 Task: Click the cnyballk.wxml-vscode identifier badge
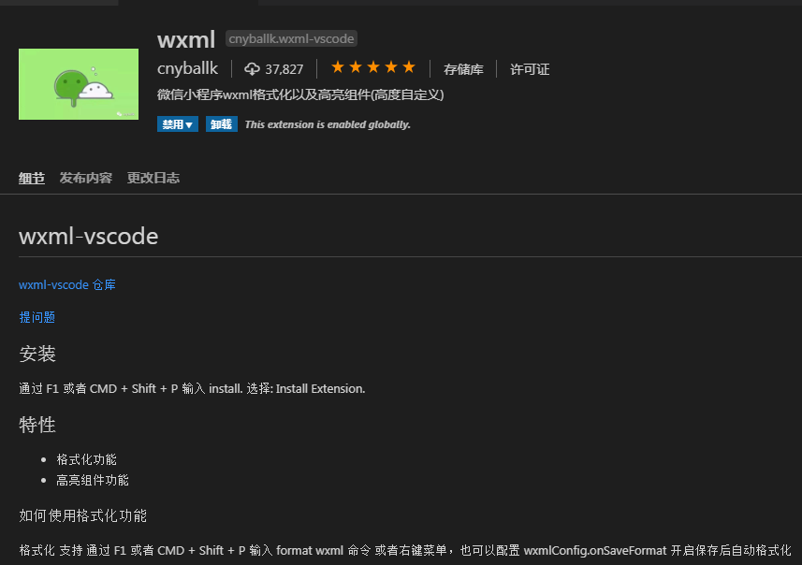(x=291, y=38)
